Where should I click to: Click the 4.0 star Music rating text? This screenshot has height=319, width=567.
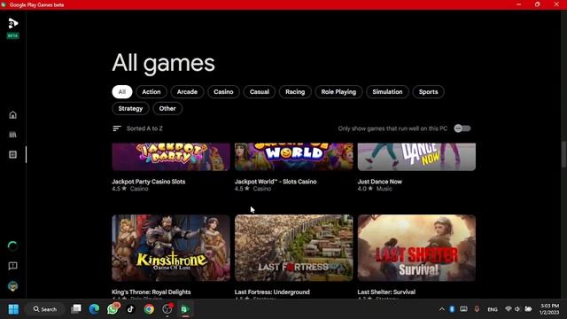(375, 189)
